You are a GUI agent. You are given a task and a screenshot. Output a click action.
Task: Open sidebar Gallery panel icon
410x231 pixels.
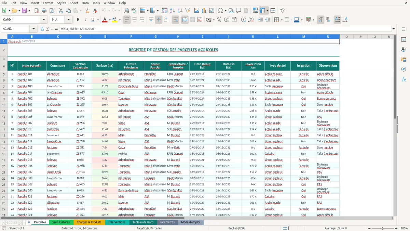tap(404, 60)
